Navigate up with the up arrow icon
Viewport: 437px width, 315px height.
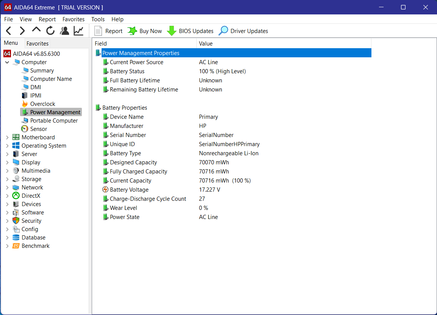[x=36, y=30]
